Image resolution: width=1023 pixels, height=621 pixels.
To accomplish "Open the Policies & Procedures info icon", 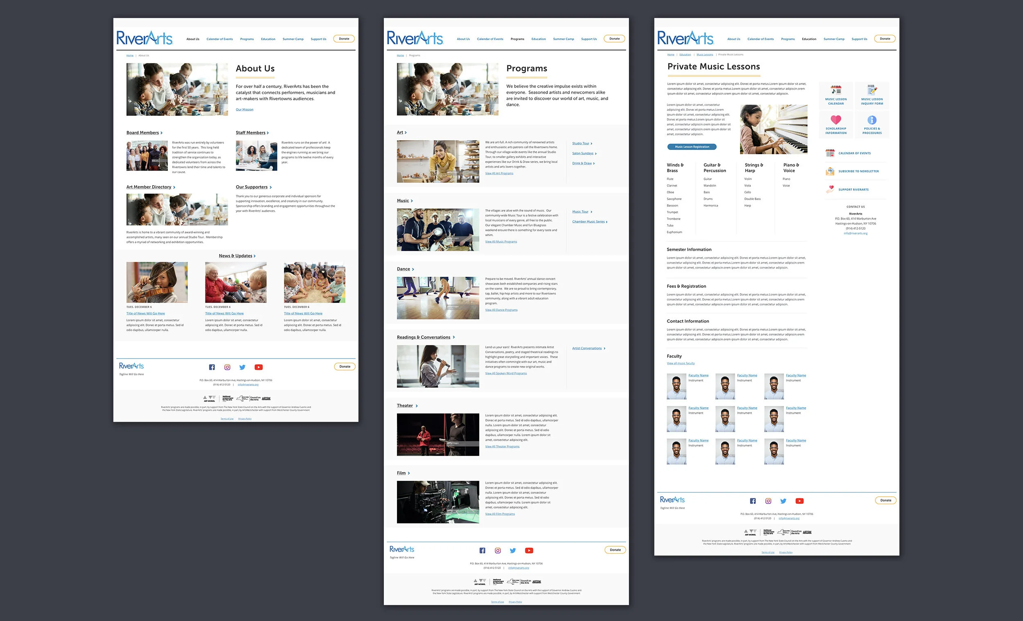I will click(872, 120).
